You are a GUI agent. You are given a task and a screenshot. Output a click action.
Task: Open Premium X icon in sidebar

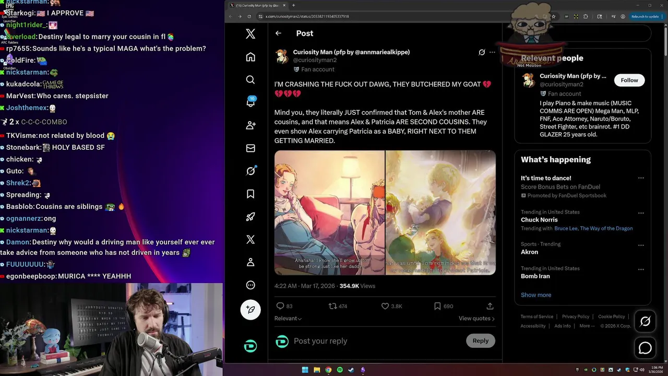[x=250, y=239]
